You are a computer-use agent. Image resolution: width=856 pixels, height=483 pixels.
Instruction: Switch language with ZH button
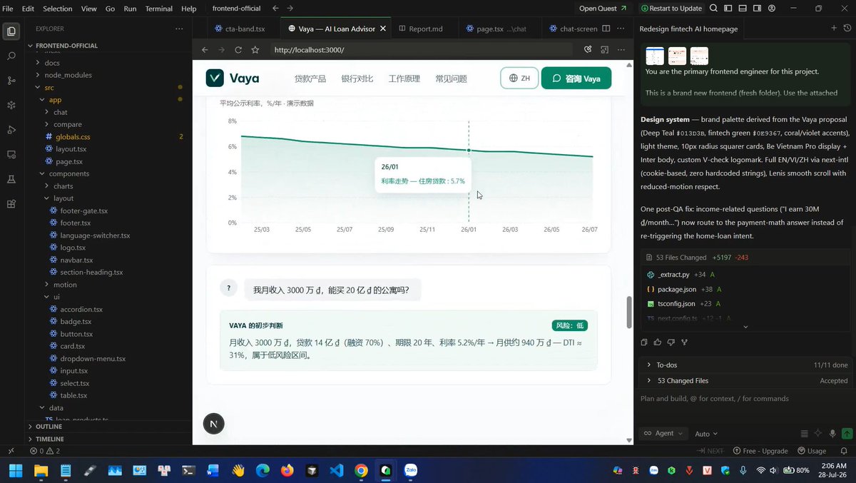point(519,78)
